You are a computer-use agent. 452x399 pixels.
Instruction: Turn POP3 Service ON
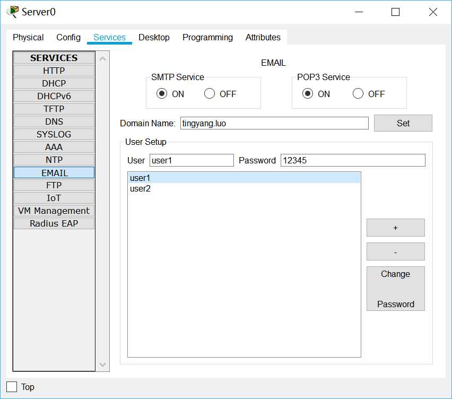(x=308, y=94)
